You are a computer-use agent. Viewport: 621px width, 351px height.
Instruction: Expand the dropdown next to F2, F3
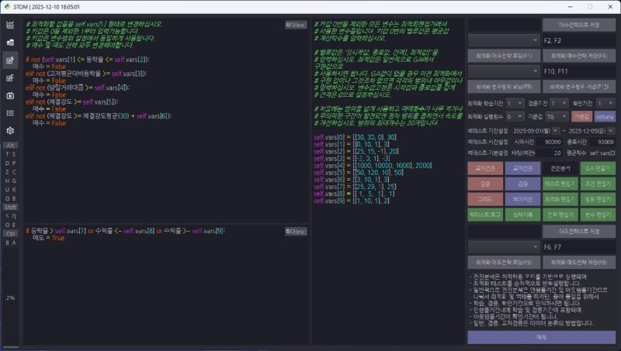tap(504, 40)
